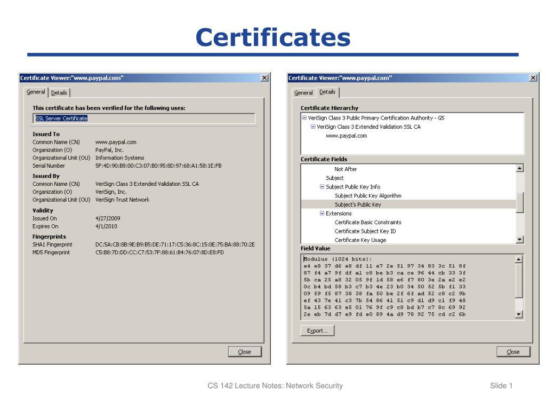The image size is (546, 410).
Task: Click Field Value scroll up arrow
Action: pos(519,259)
